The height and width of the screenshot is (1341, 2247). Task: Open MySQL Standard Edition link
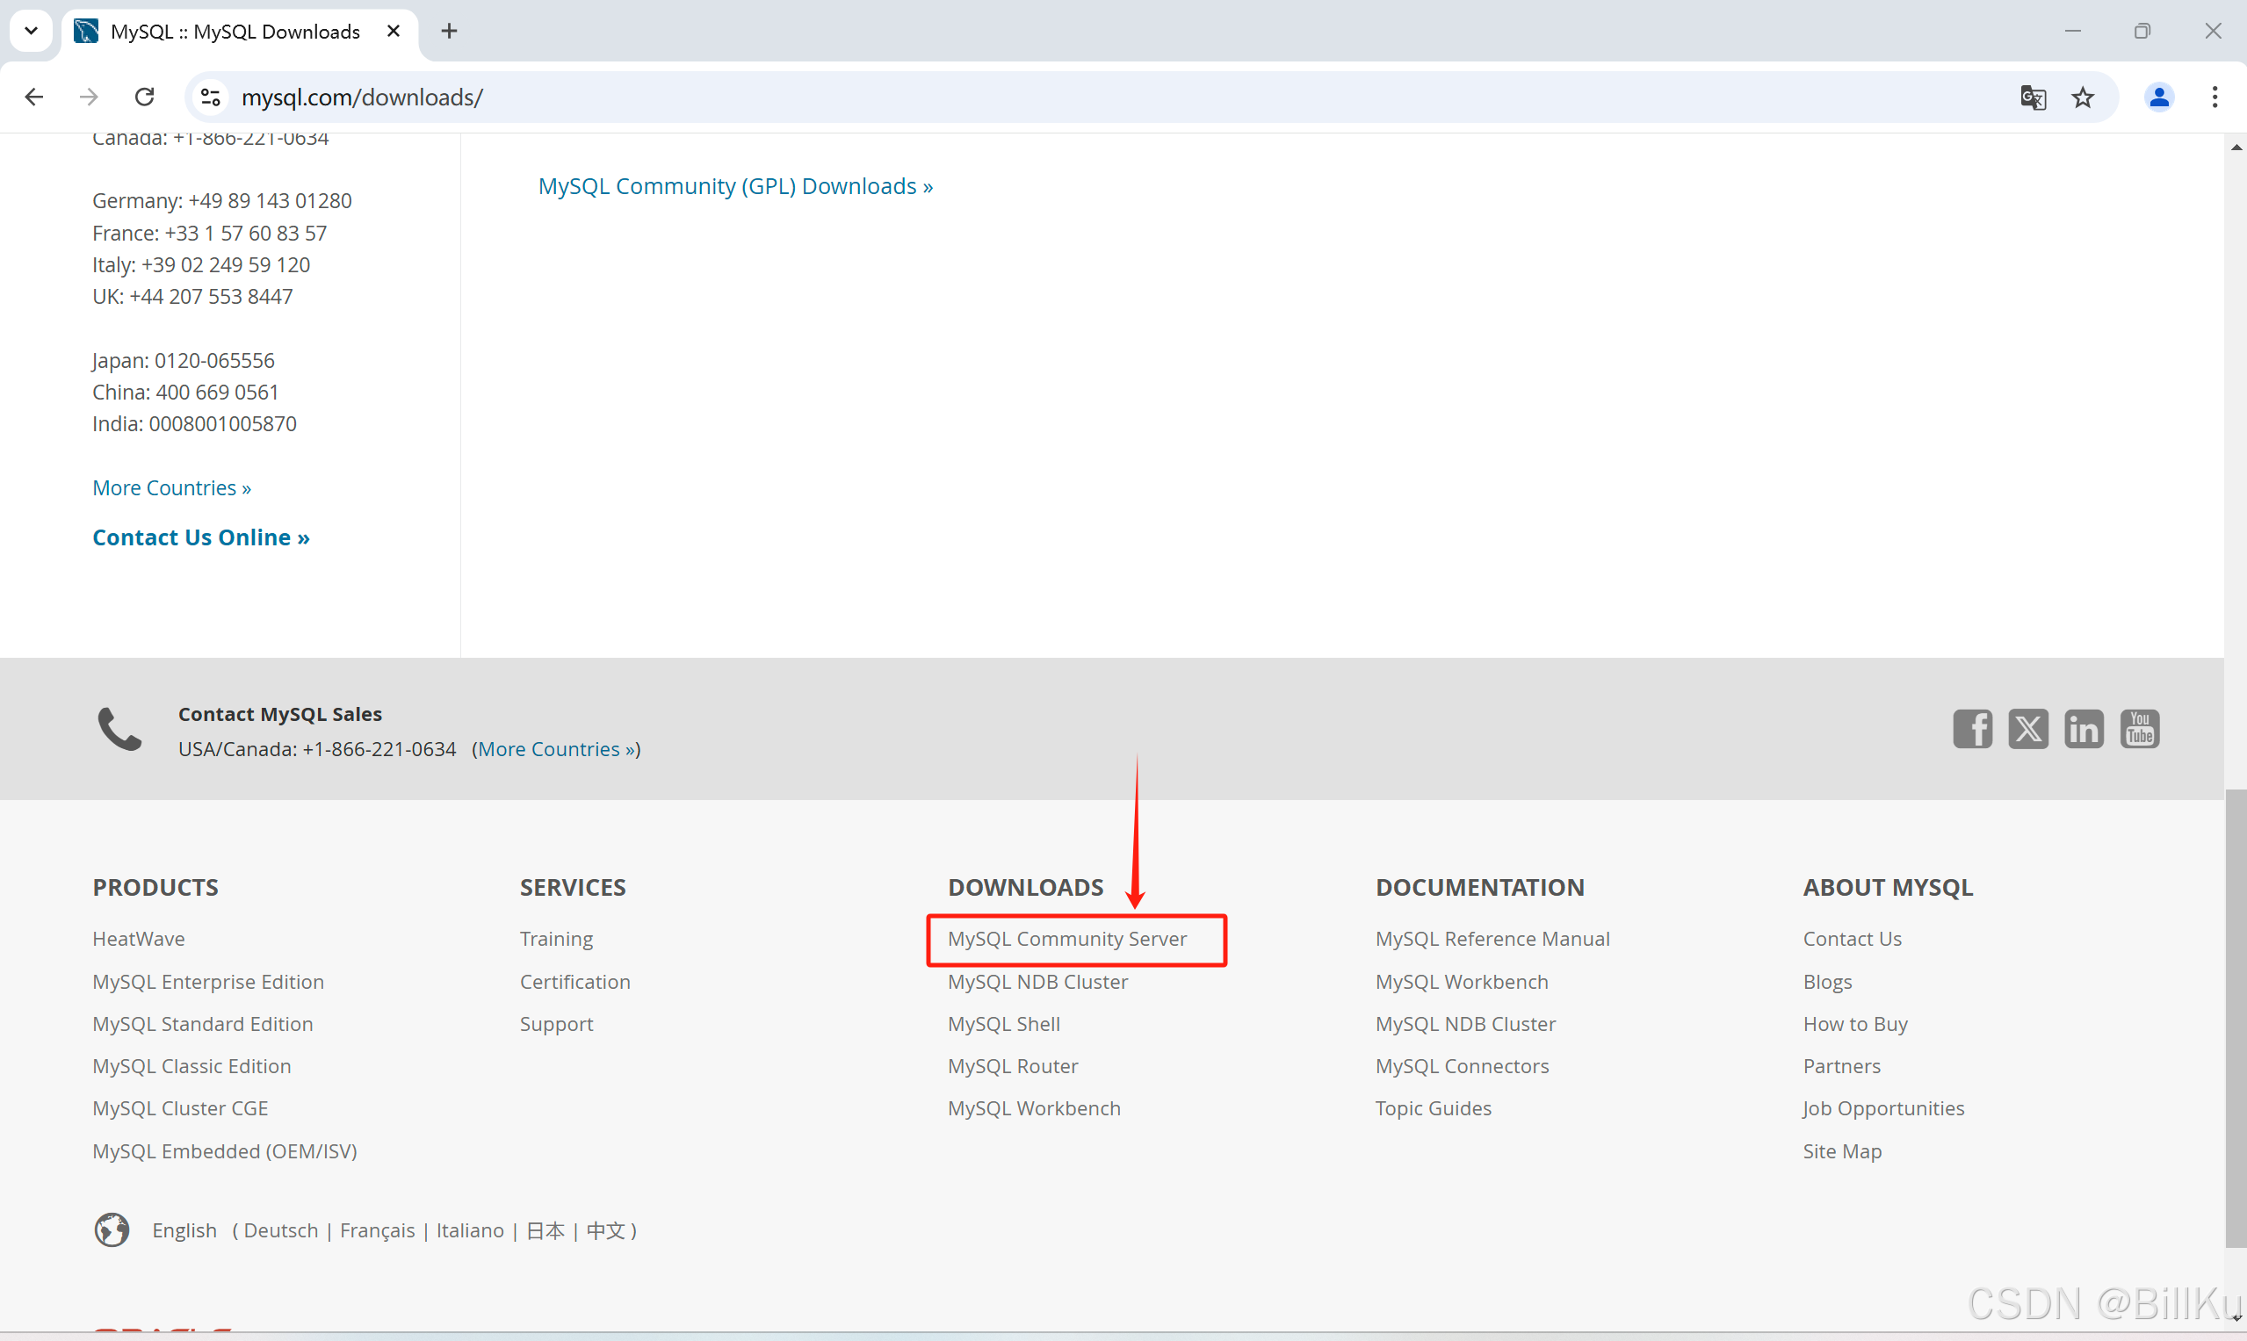pos(202,1024)
